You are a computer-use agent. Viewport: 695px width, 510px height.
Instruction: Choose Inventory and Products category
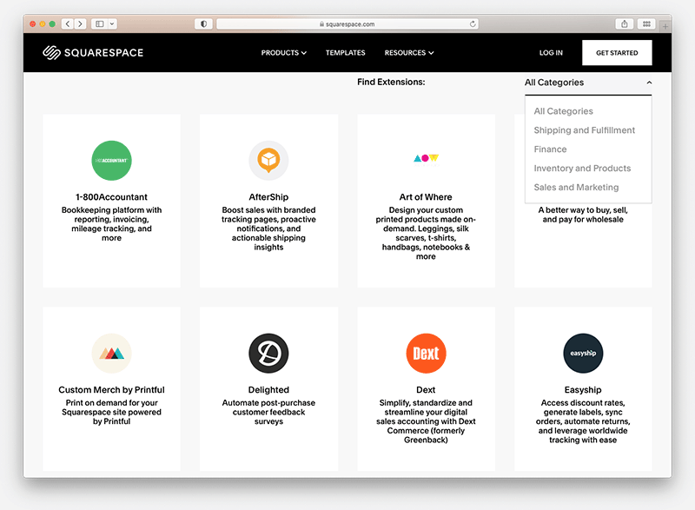(x=582, y=169)
